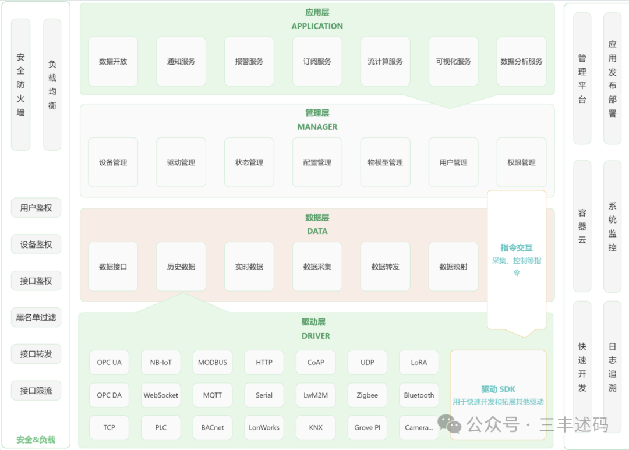
Task: Select the 通知服务 box
Action: [x=181, y=61]
